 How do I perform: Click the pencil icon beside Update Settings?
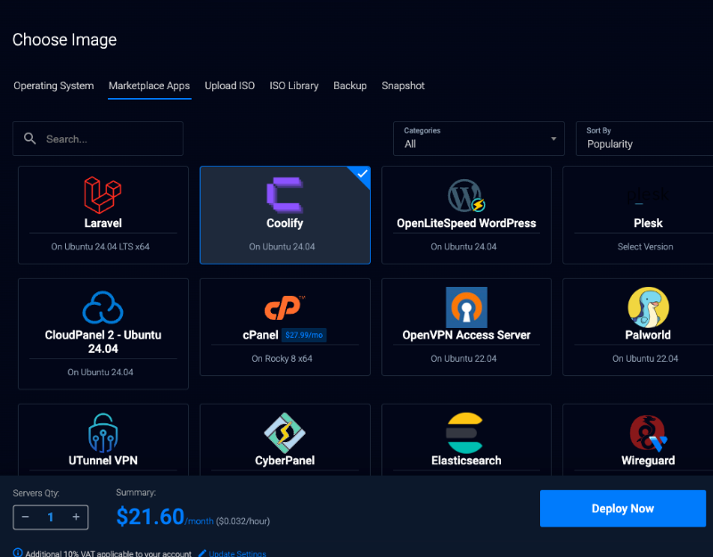(x=202, y=553)
